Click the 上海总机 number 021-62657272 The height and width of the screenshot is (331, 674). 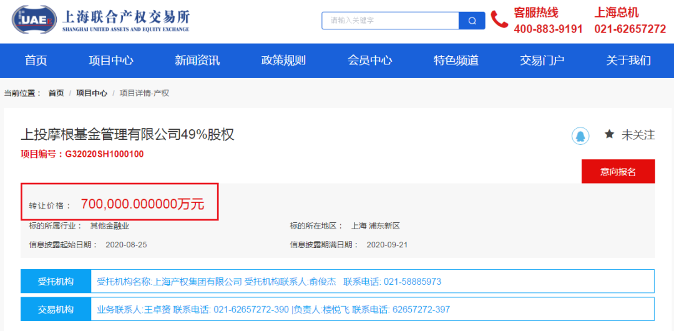630,29
